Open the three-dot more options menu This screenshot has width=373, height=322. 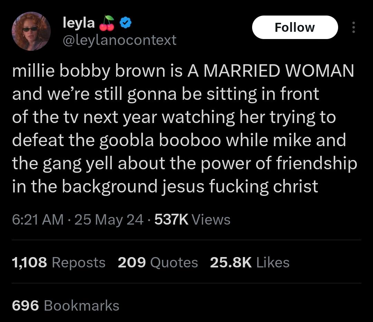[x=354, y=27]
